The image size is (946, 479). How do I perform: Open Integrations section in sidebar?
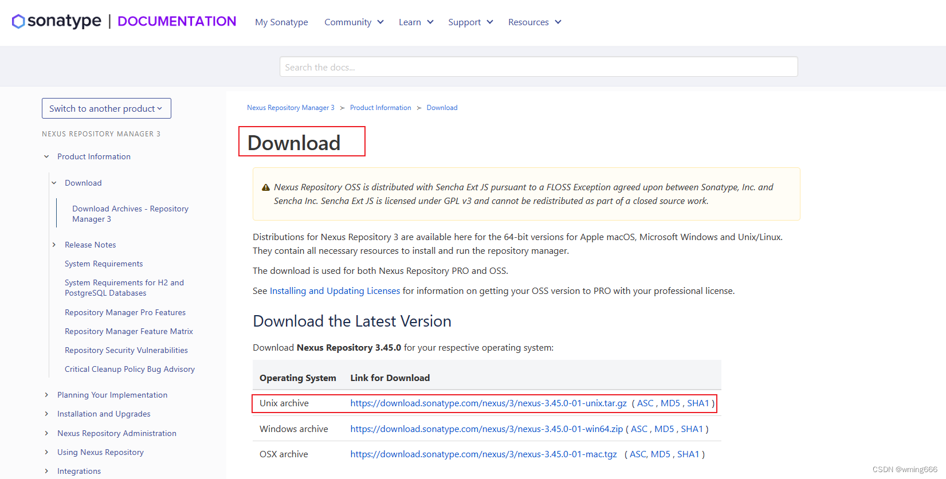pos(79,471)
